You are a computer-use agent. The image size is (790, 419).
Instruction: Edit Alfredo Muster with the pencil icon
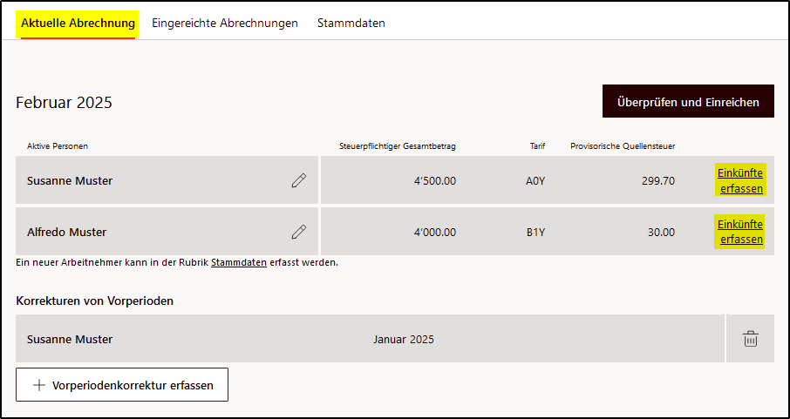(x=299, y=232)
